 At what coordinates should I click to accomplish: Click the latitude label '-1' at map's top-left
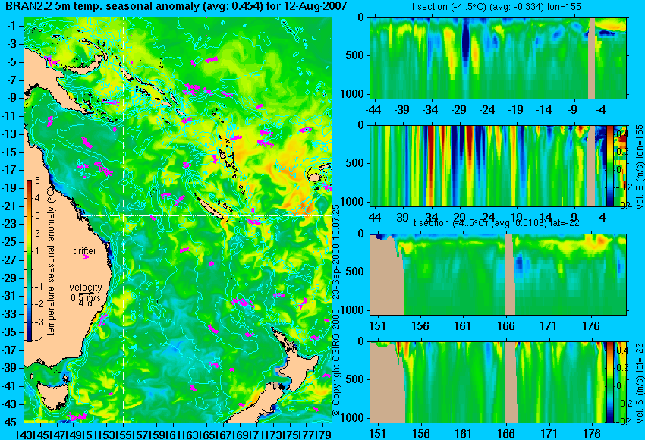pyautogui.click(x=13, y=26)
